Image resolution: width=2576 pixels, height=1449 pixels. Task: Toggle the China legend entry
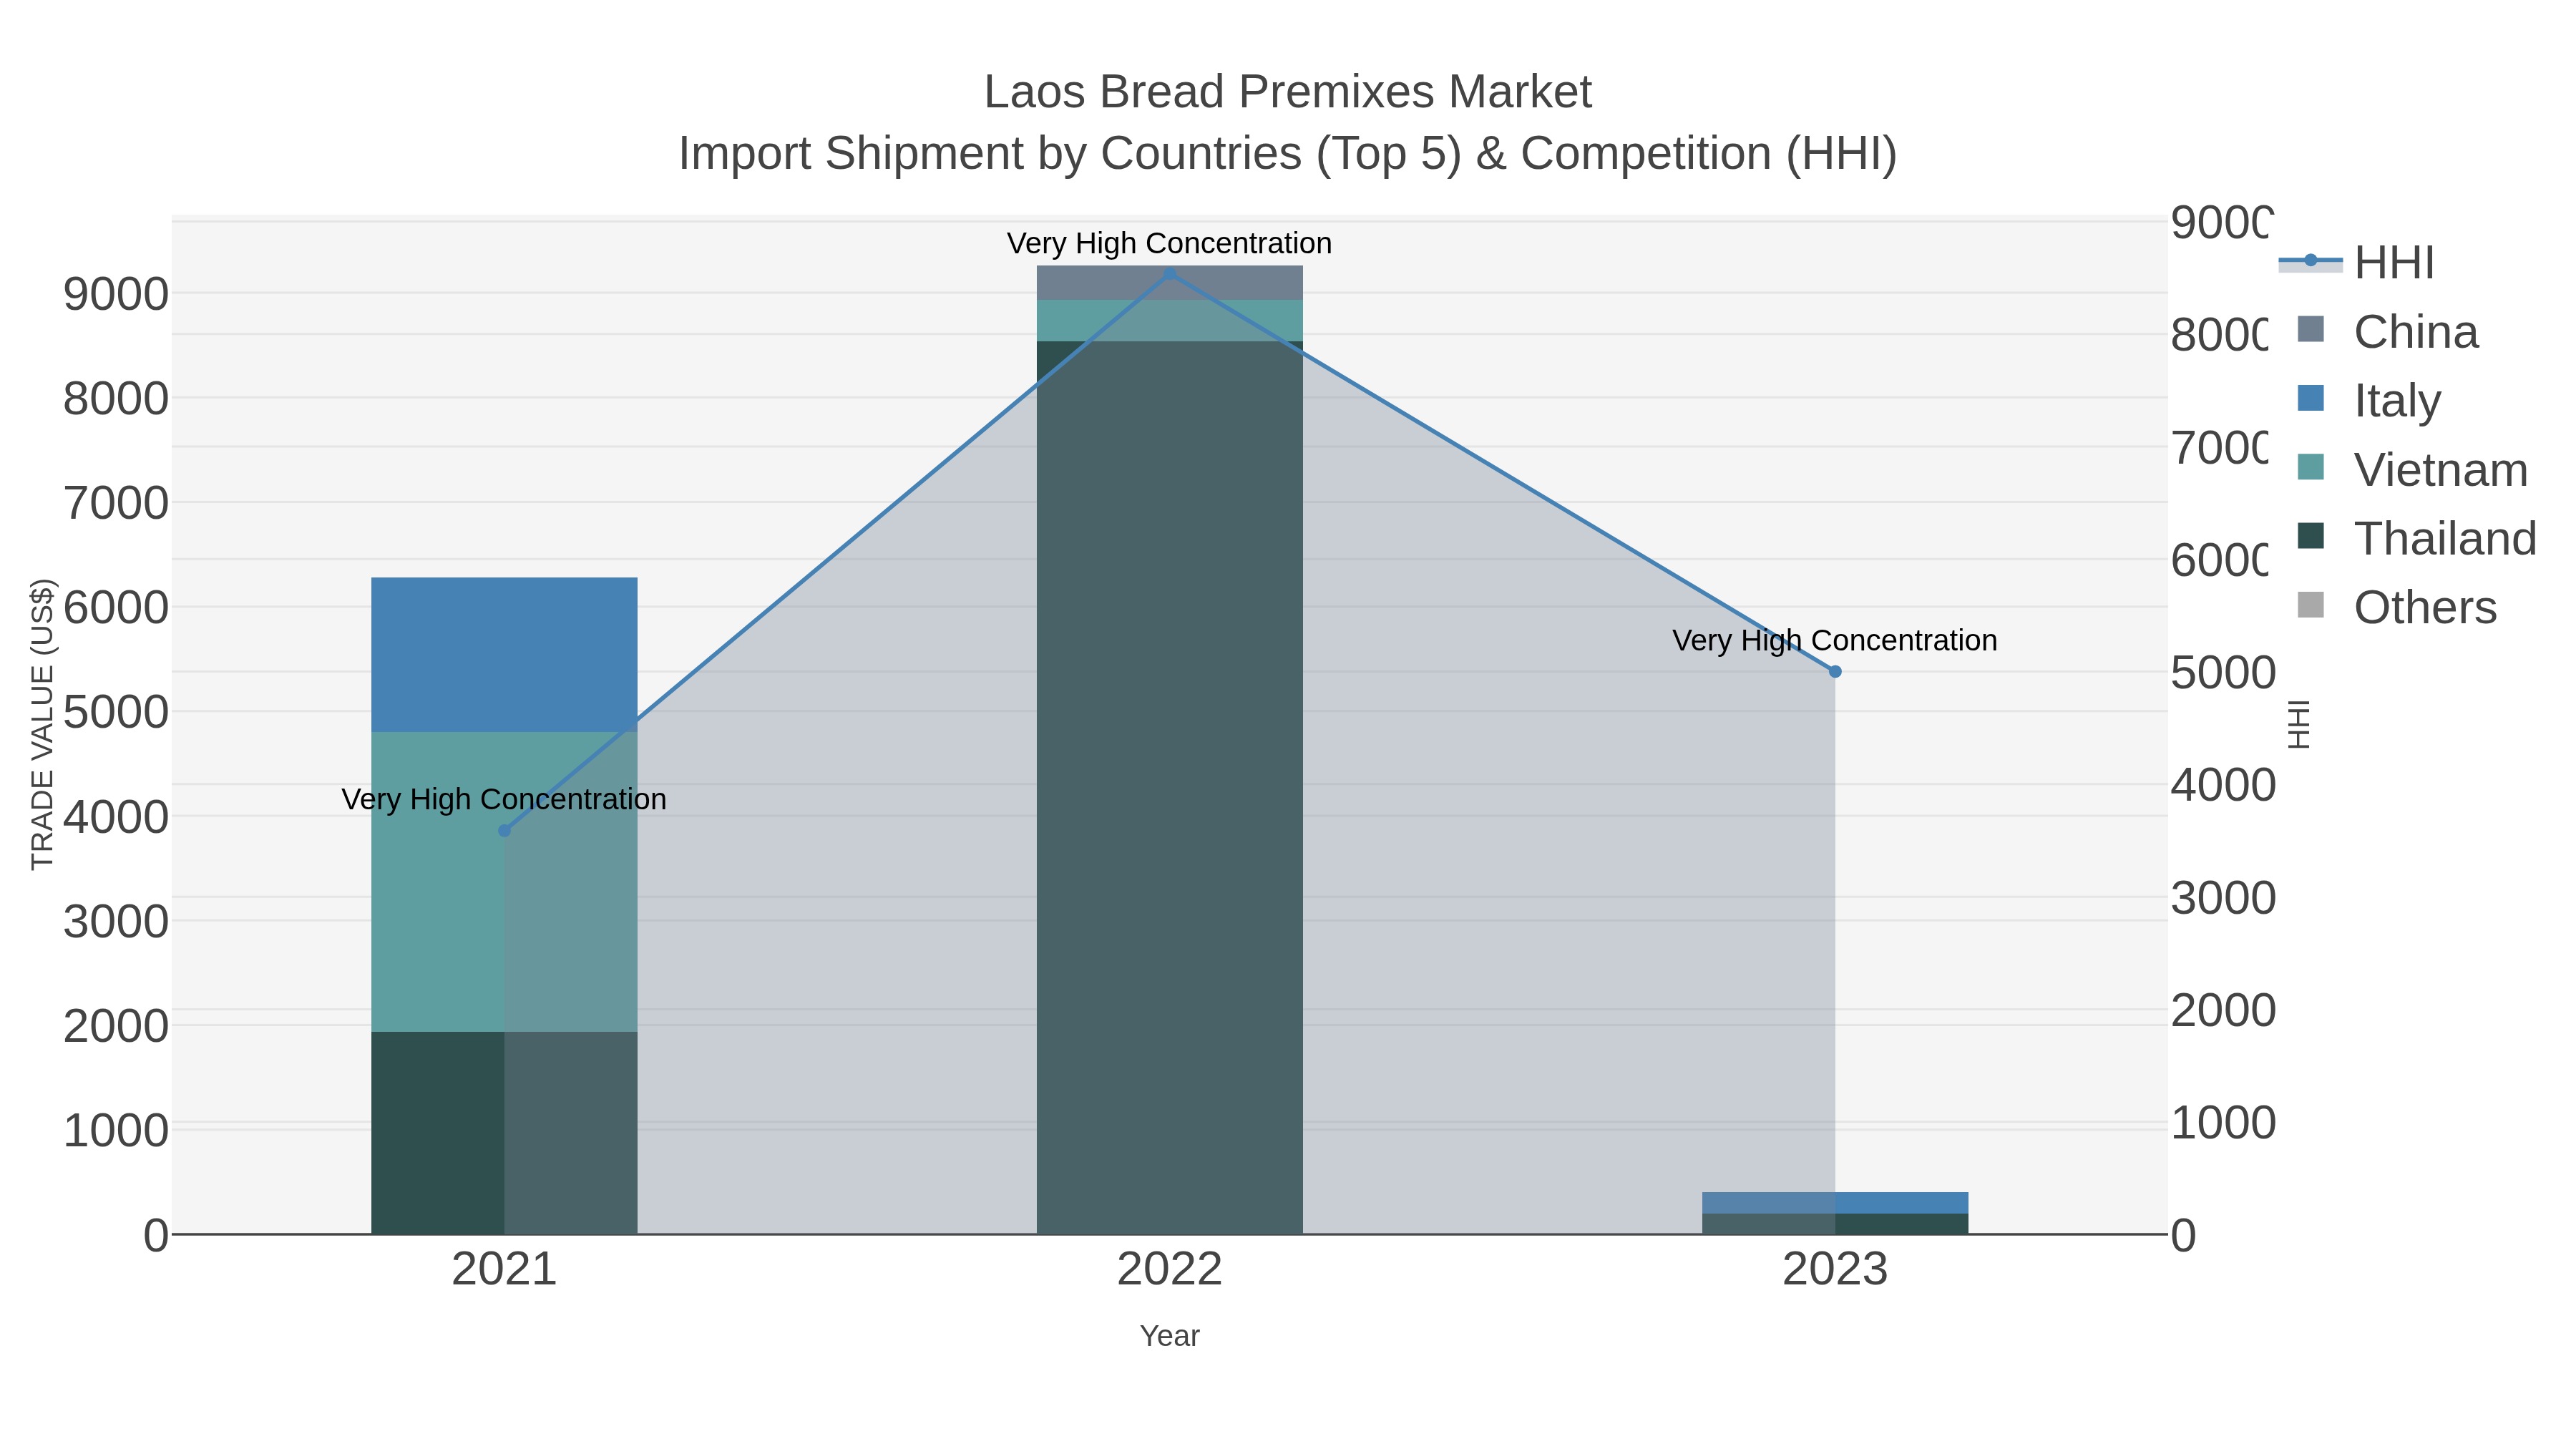coord(2388,332)
